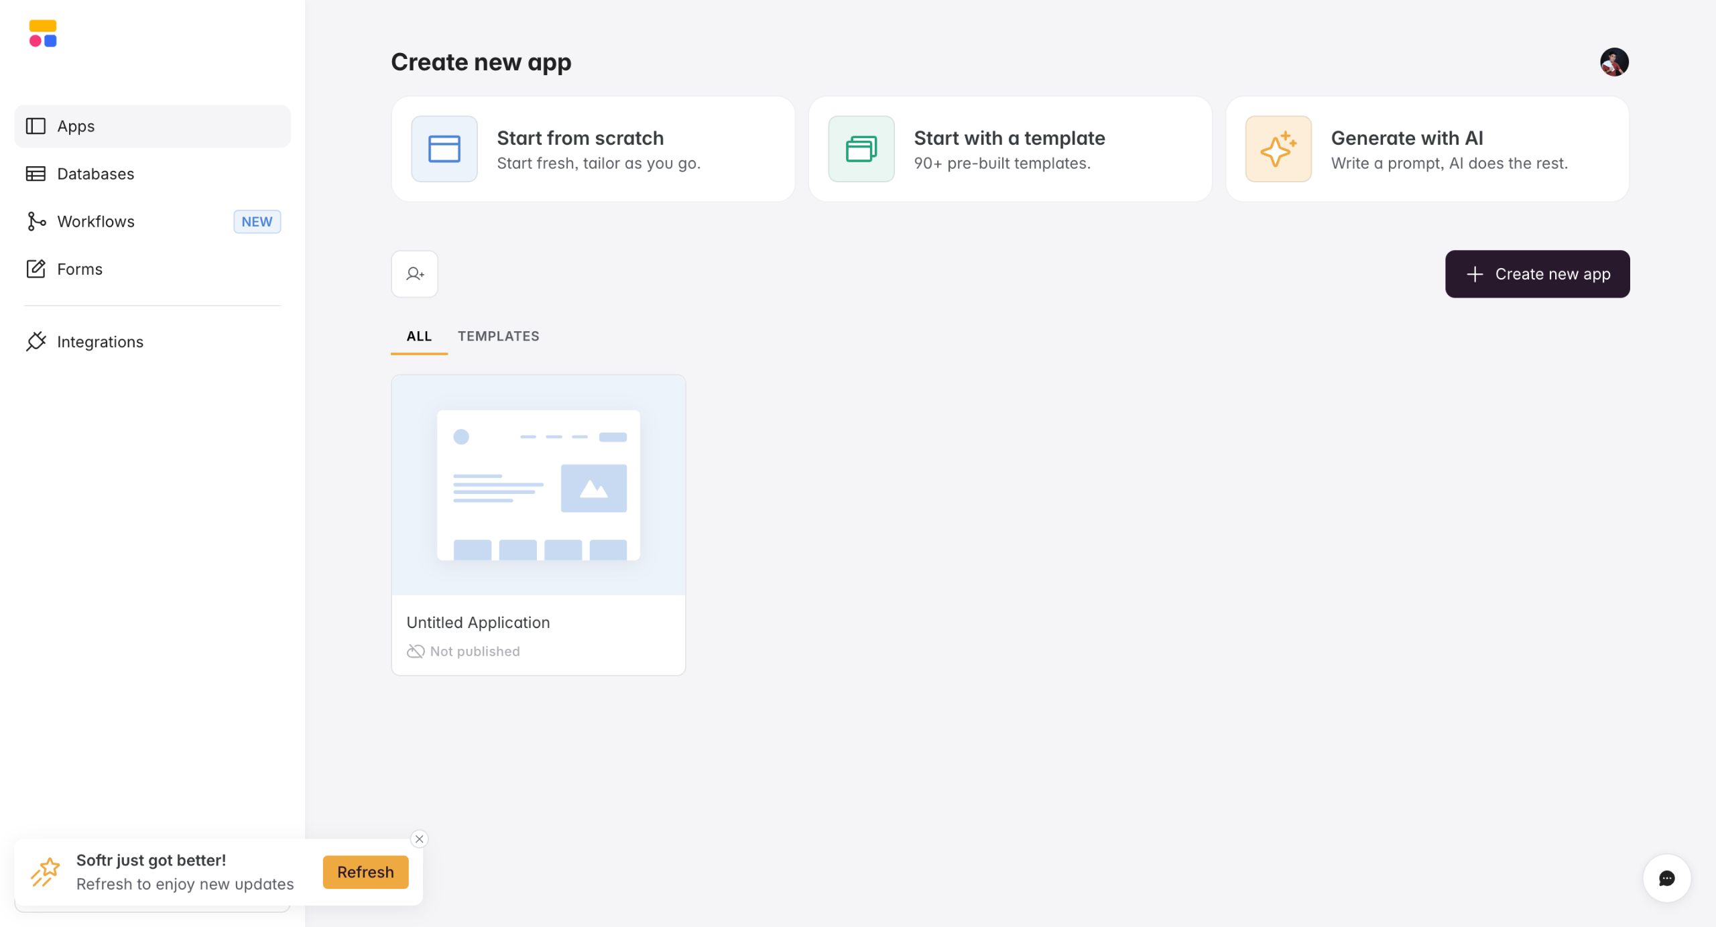This screenshot has height=927, width=1716.
Task: Click the invite user icon button
Action: [414, 274]
